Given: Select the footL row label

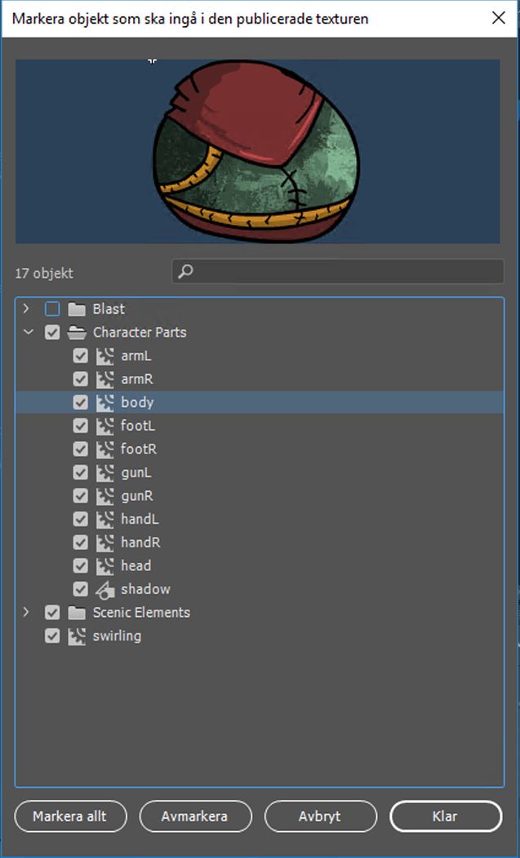Looking at the screenshot, I should [138, 426].
